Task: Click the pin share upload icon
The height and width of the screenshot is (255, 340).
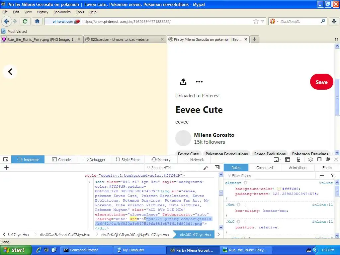Action: [x=183, y=82]
